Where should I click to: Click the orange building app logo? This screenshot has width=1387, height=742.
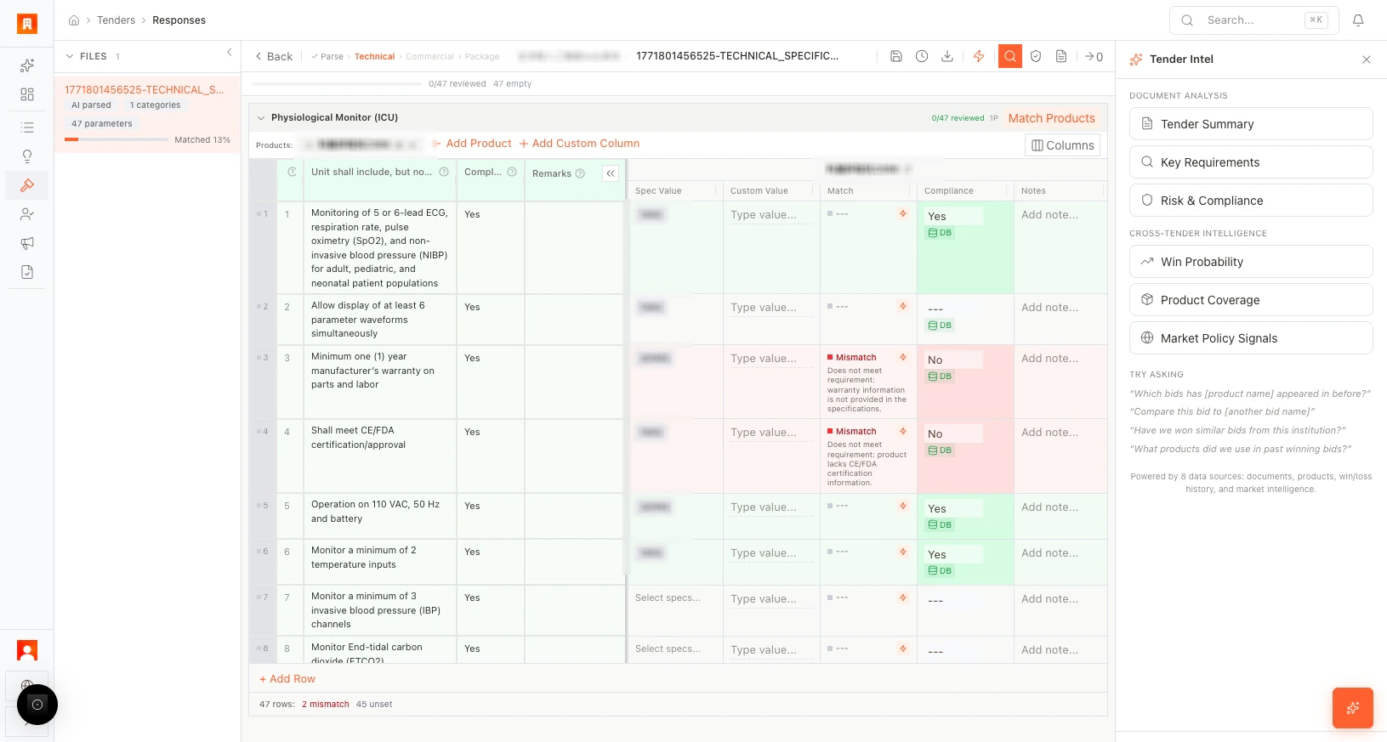27,24
